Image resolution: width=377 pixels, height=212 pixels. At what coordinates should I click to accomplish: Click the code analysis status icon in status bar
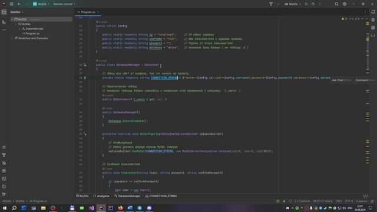coord(278,201)
